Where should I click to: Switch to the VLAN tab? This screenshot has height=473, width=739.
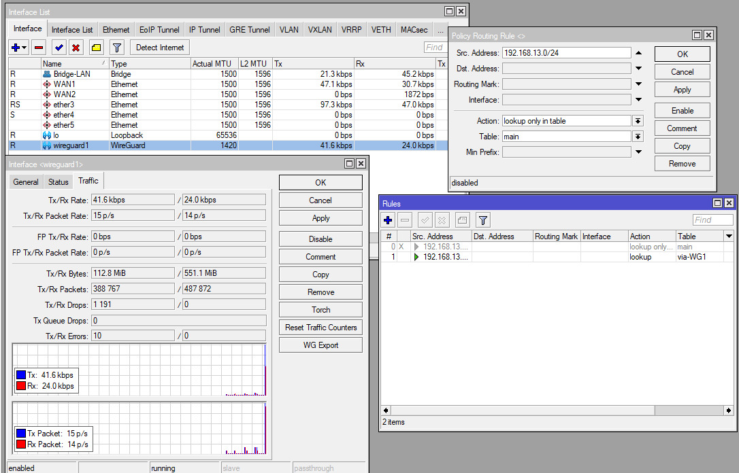coord(289,30)
